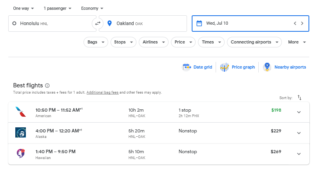Open the Stops filter
Screen dimensions: 314x172
(x=123, y=42)
